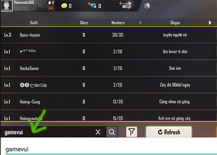
Task: Open the membership card icon
Action: click(x=126, y=5)
